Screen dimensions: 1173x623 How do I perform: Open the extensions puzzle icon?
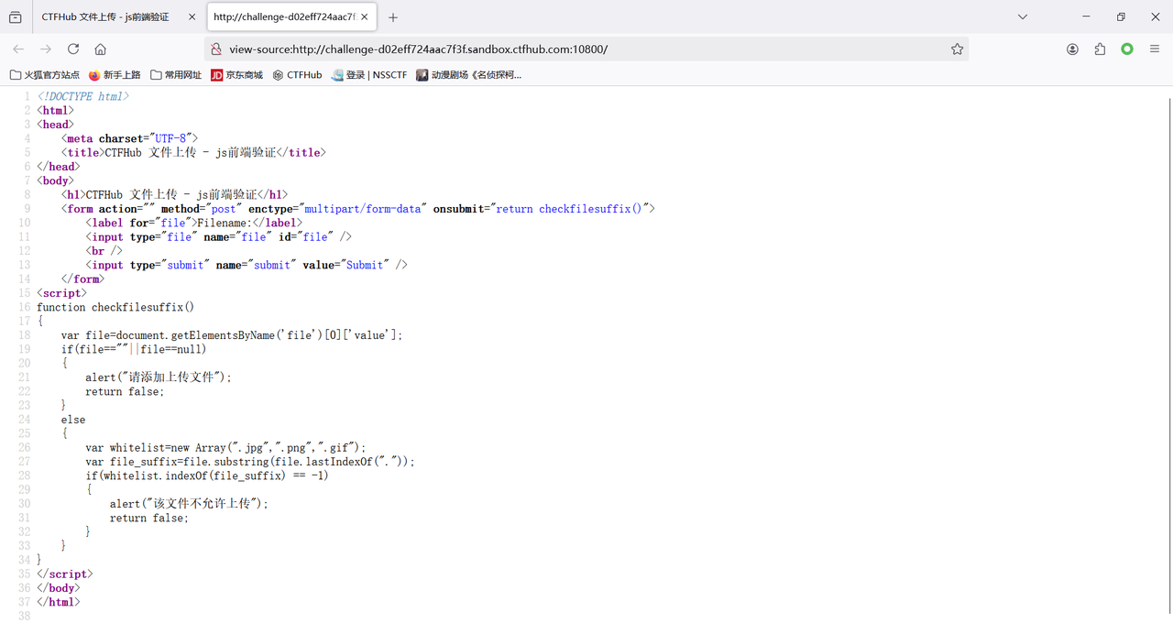coord(1100,49)
